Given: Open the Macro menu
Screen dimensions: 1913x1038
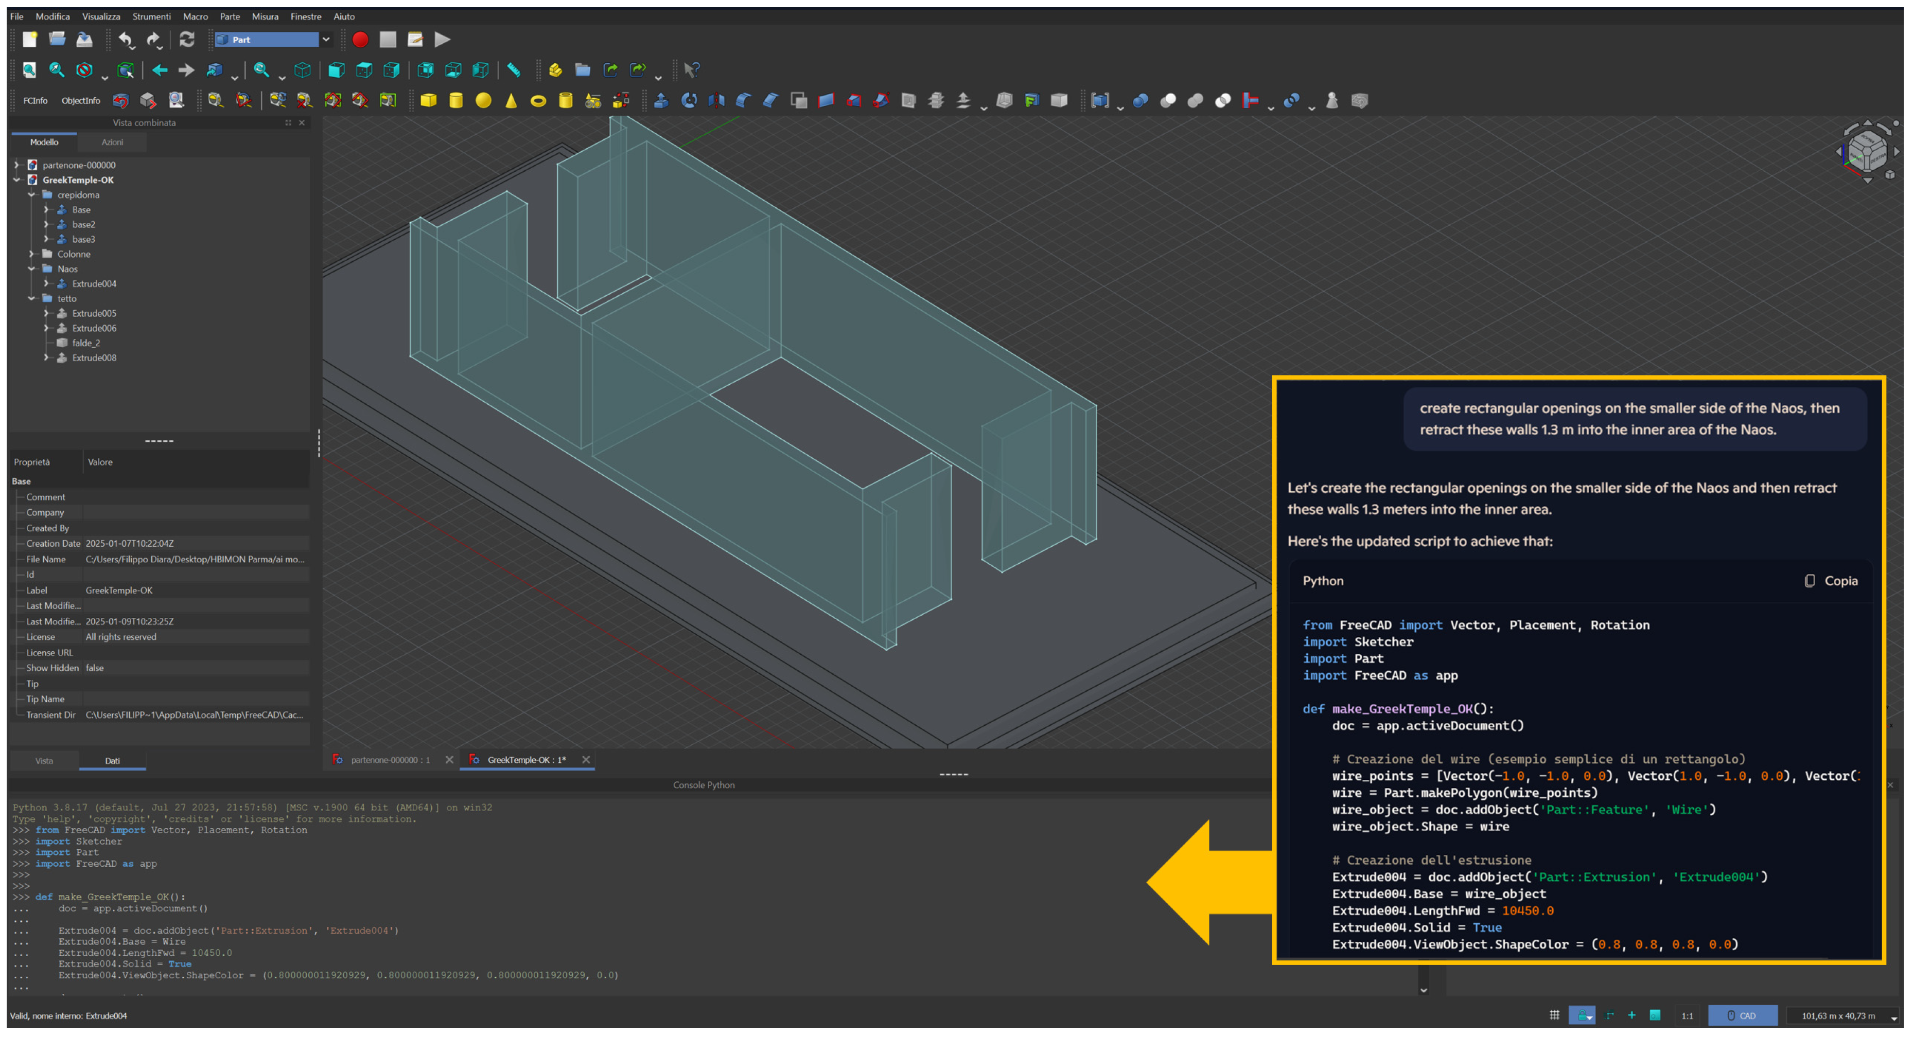Looking at the screenshot, I should tap(195, 16).
